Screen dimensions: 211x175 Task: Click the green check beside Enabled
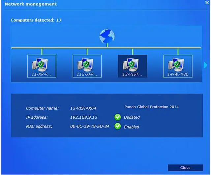118,127
